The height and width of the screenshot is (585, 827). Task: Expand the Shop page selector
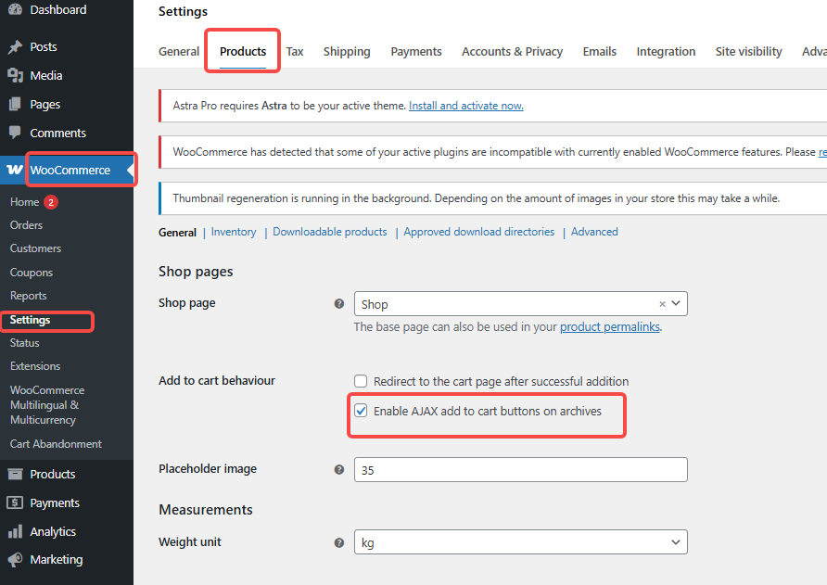pyautogui.click(x=676, y=303)
